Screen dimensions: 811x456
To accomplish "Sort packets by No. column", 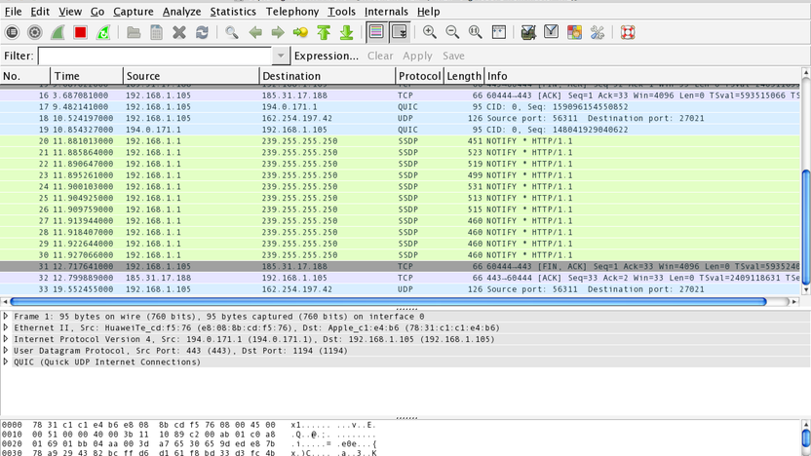I will [24, 76].
